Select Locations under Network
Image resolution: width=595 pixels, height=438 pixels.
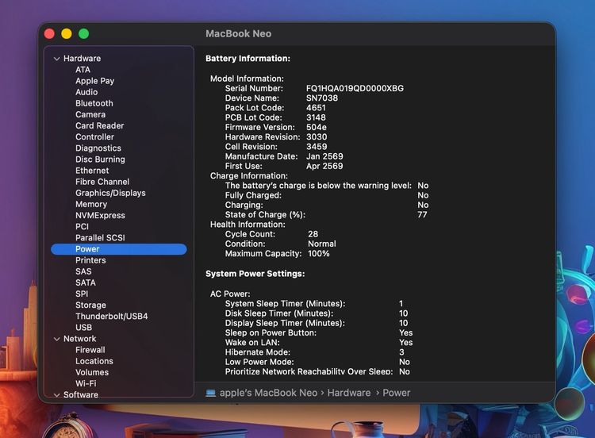(94, 361)
